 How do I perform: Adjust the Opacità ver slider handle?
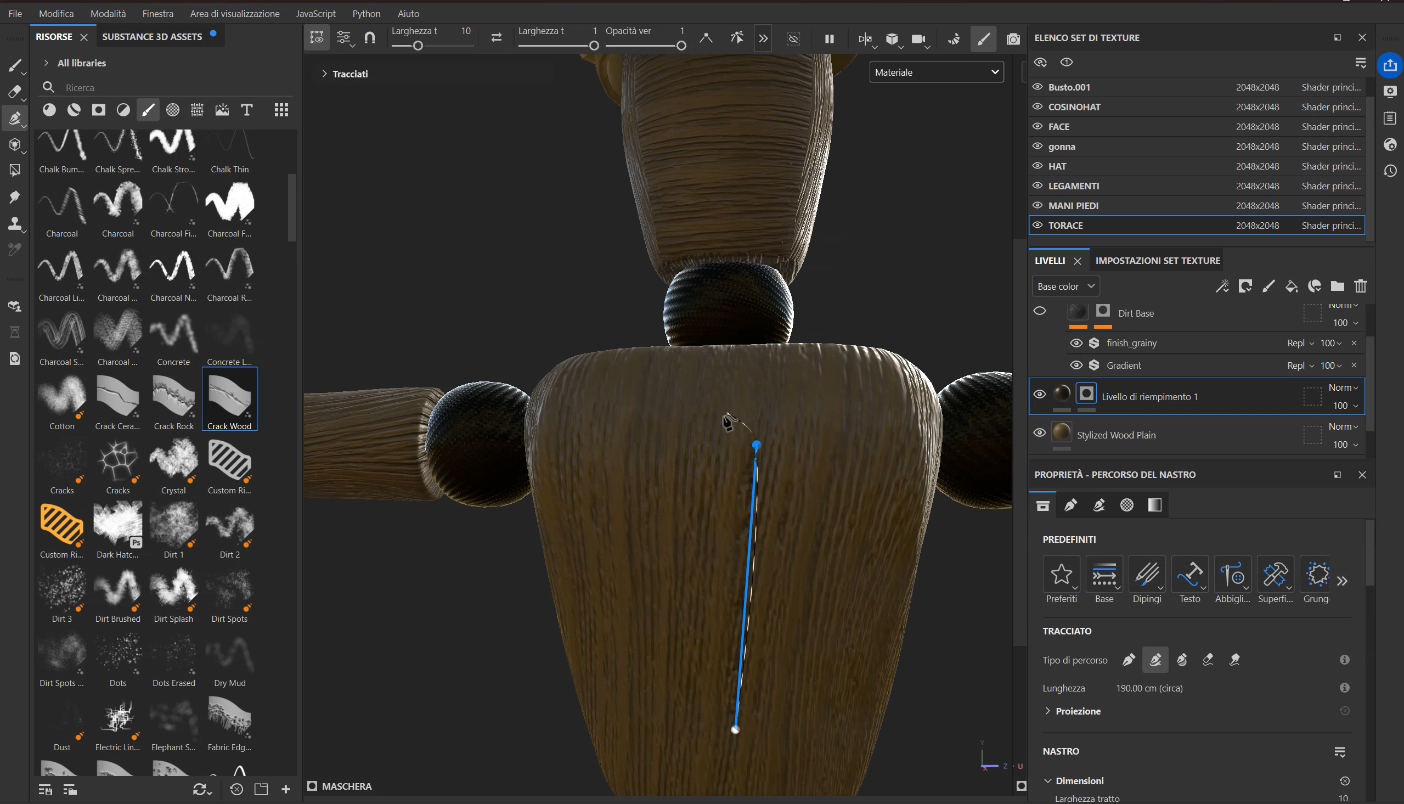click(681, 46)
